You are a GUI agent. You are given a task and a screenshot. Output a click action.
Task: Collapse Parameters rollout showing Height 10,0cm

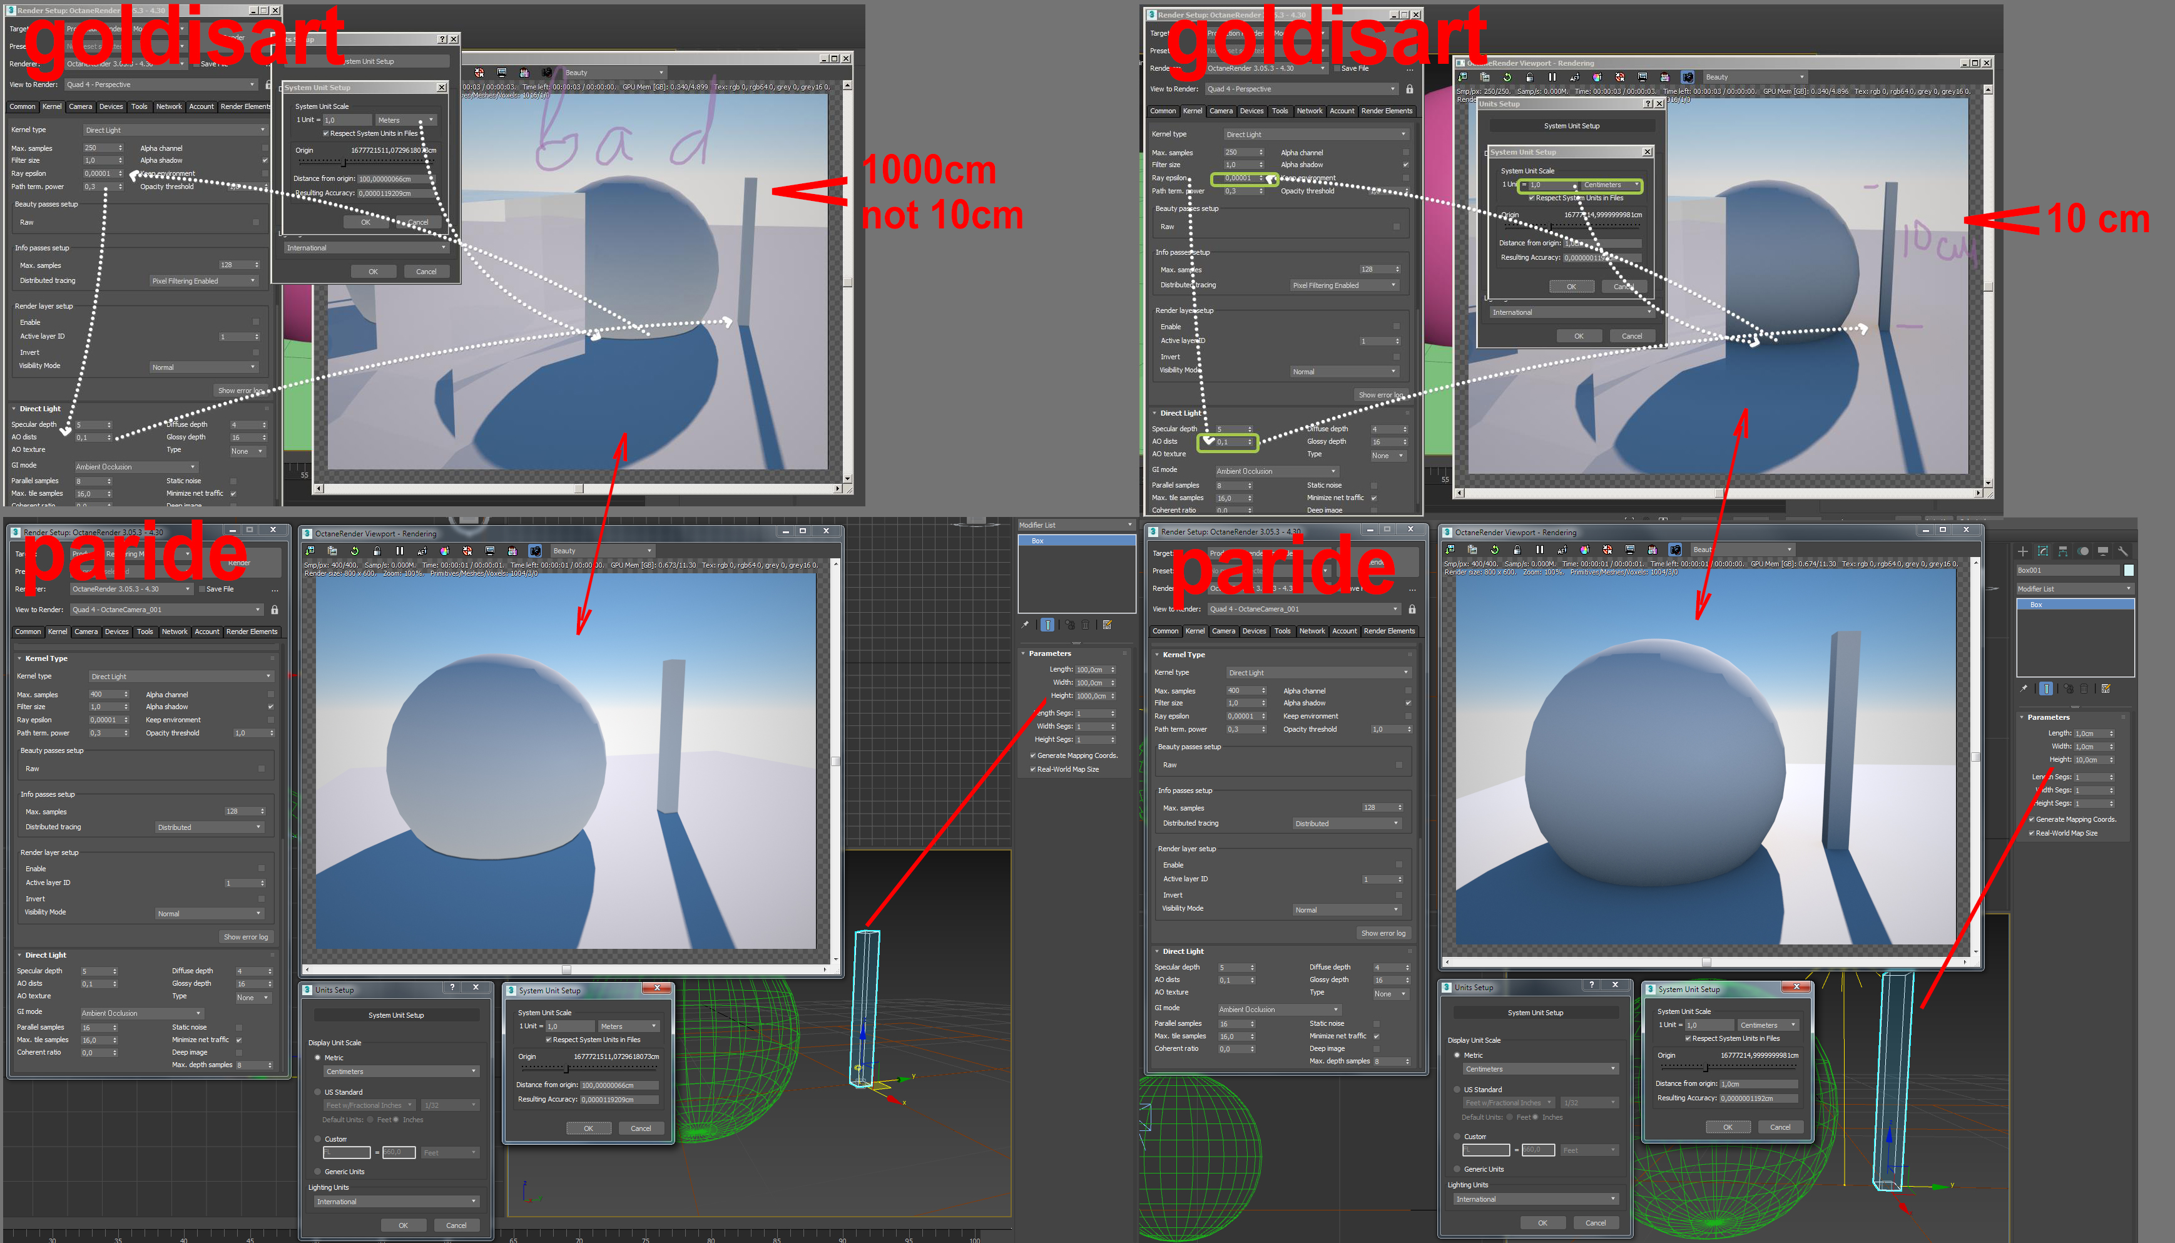[2048, 717]
